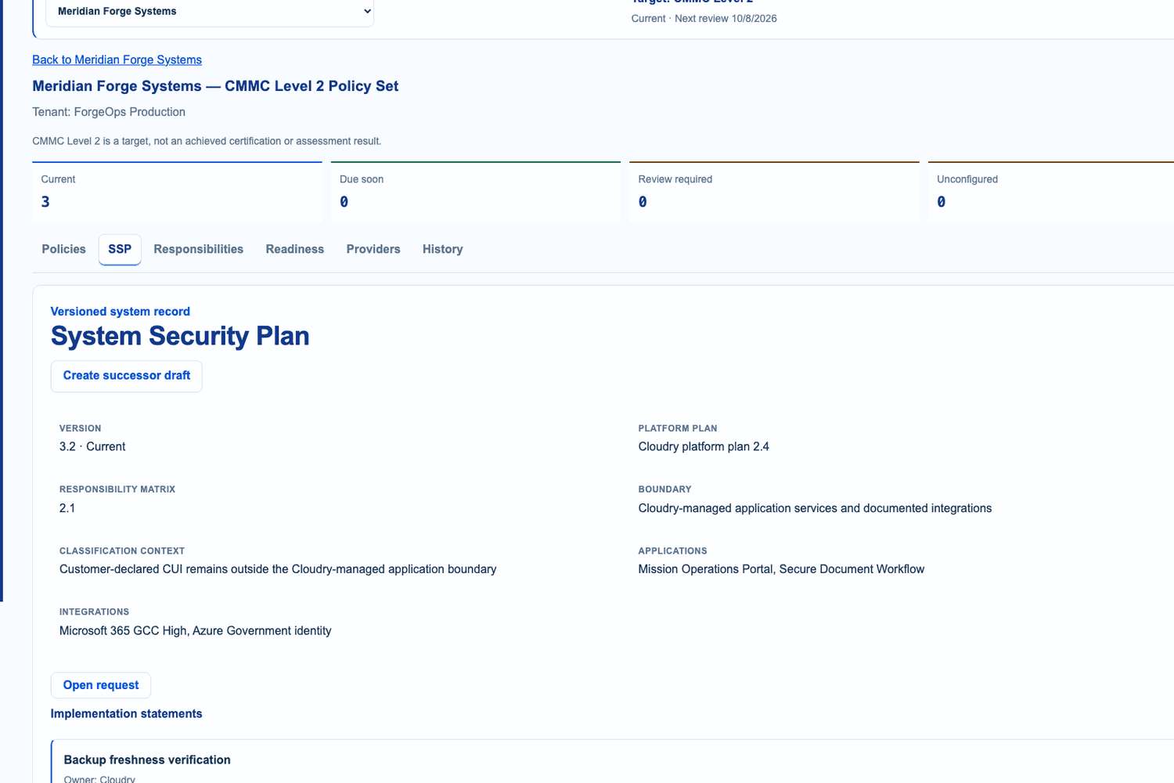
Task: Select the Review required count card
Action: point(774,192)
